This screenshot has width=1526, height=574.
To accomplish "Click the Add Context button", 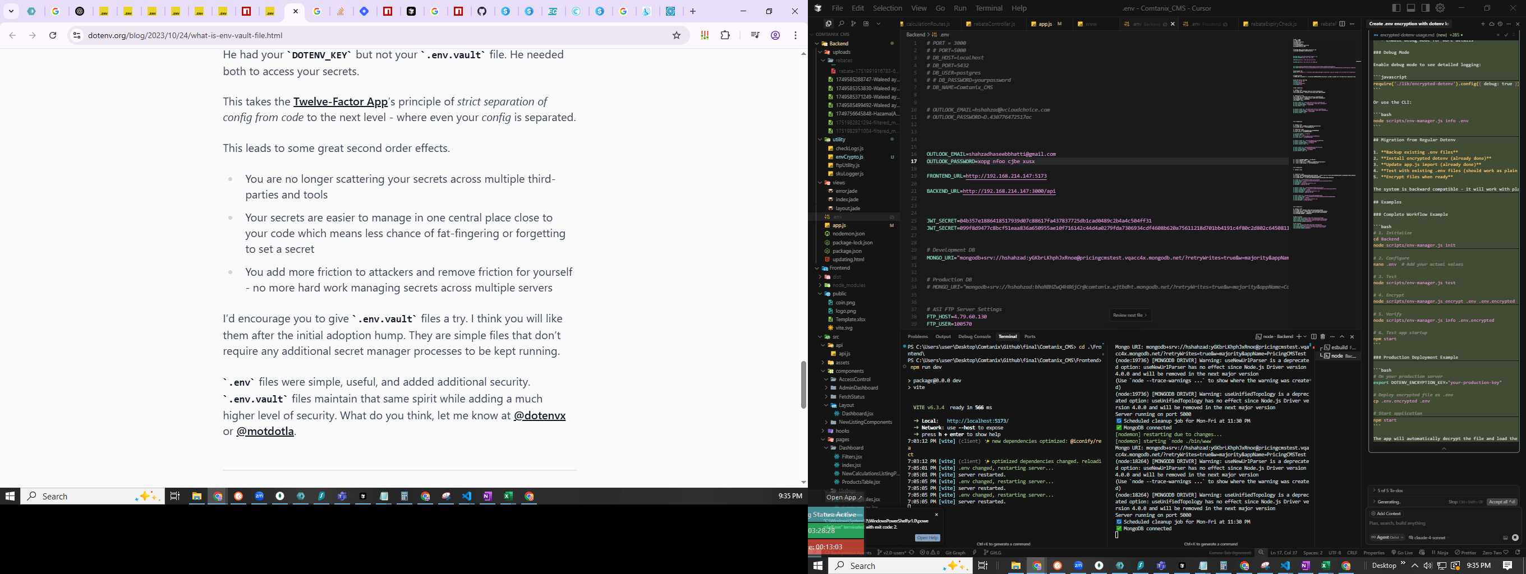I will click(x=1386, y=513).
